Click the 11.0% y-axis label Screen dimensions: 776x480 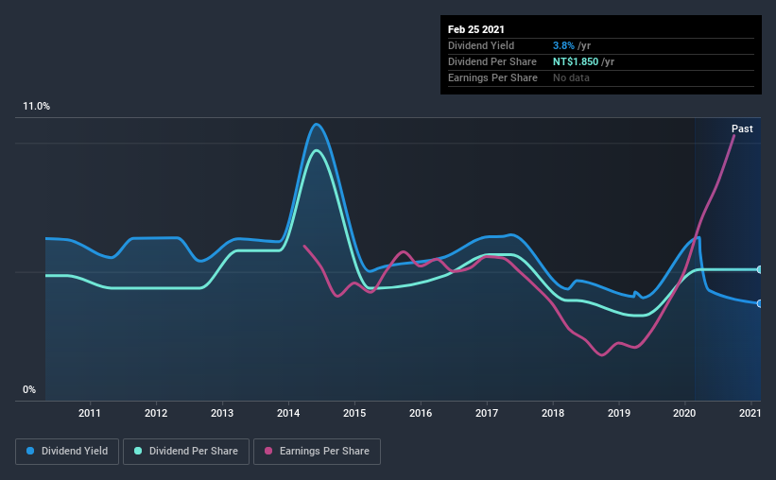36,107
